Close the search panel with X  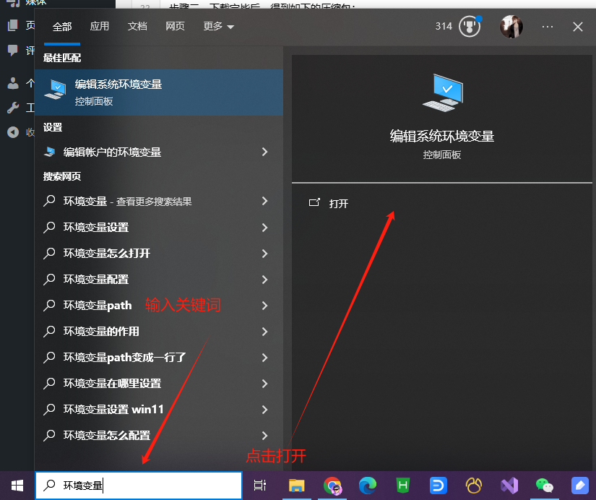(578, 27)
